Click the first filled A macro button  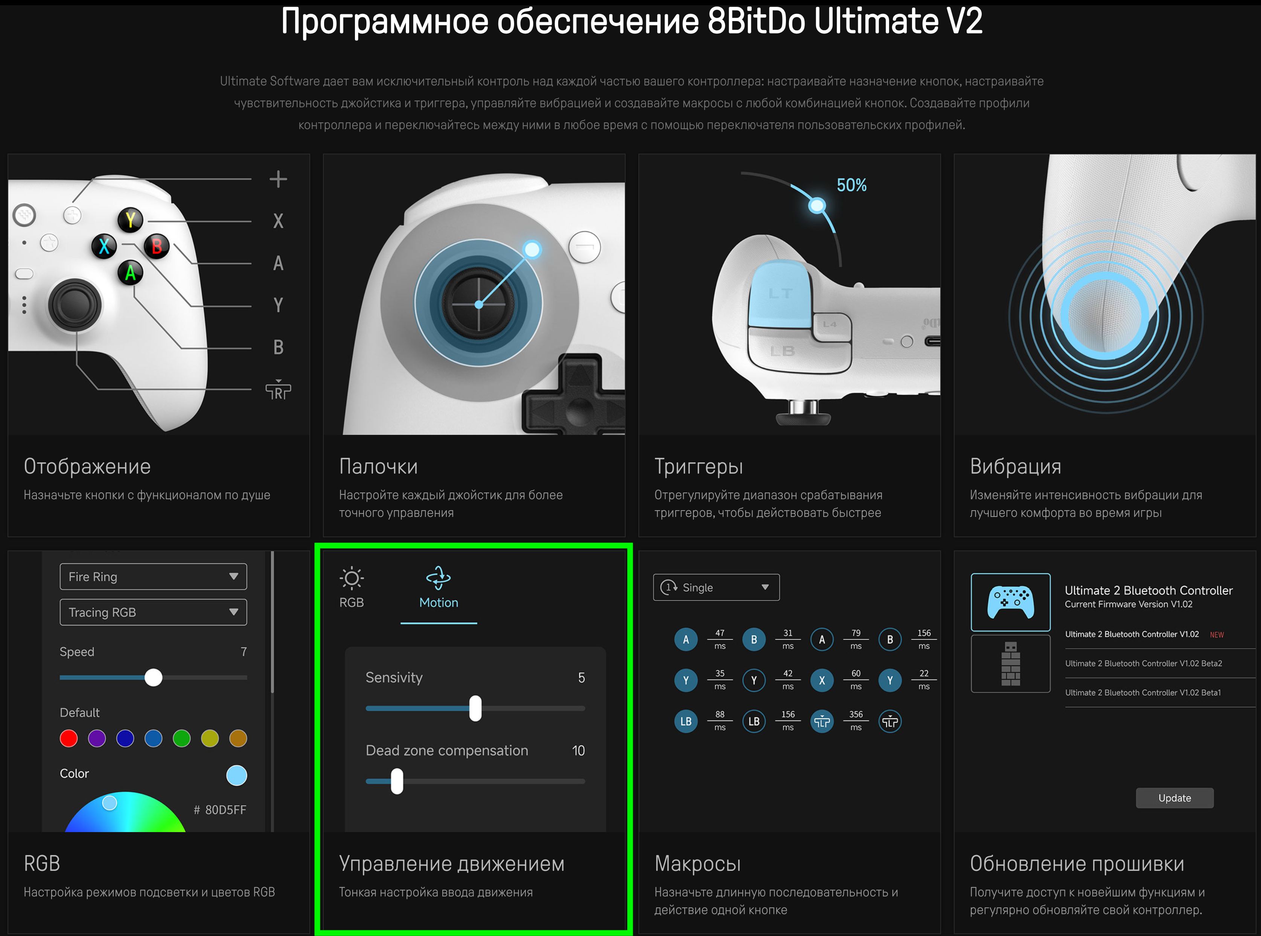pyautogui.click(x=685, y=640)
